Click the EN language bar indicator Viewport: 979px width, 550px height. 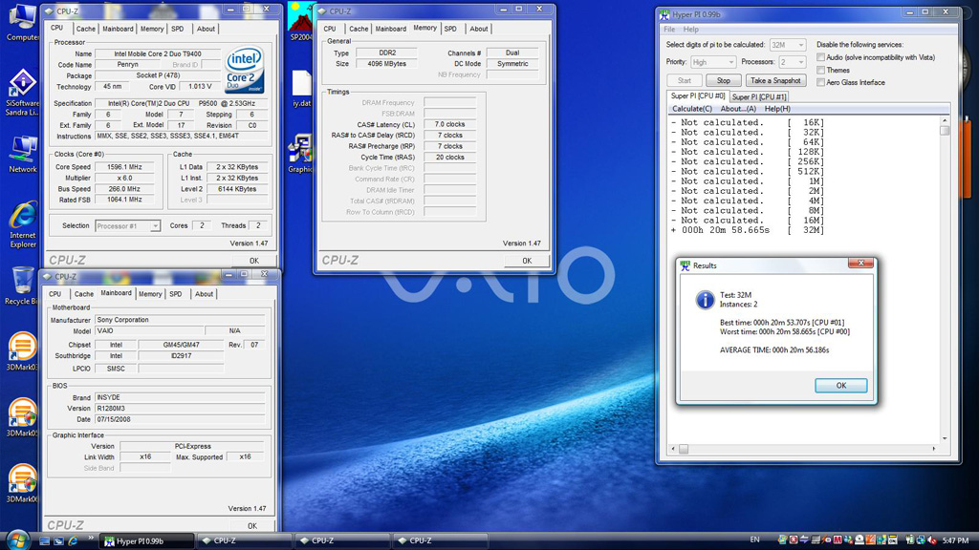point(755,540)
